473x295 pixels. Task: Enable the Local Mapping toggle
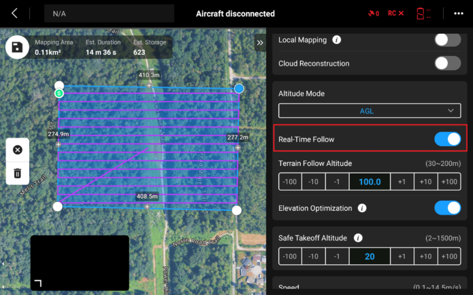click(447, 40)
